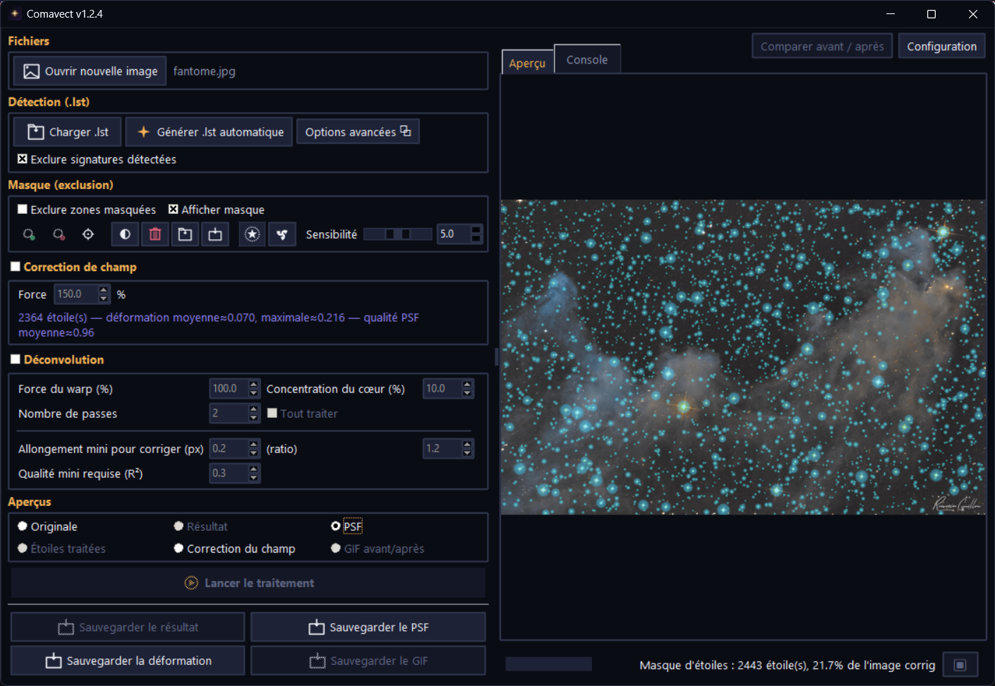
Task: Open a new image file
Action: (90, 71)
